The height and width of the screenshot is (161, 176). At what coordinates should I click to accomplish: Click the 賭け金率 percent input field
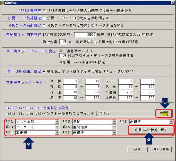[63, 42]
